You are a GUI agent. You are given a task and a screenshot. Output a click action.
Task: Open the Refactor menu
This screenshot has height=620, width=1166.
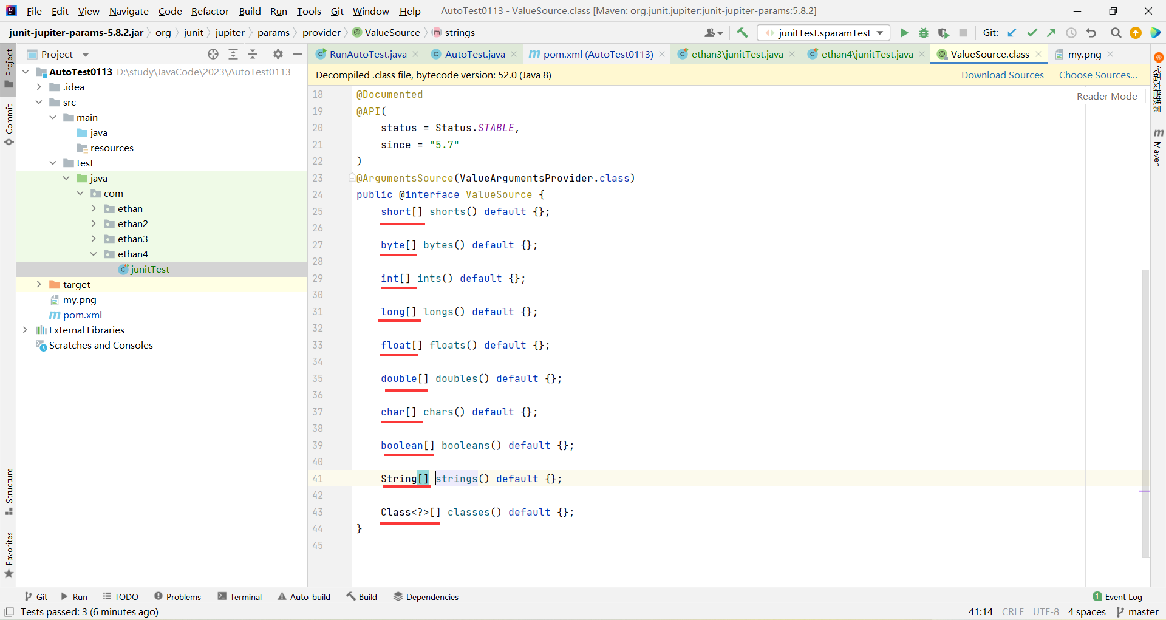tap(210, 11)
